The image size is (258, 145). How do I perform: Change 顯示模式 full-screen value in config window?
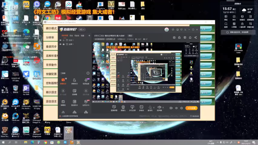(x=206, y=29)
